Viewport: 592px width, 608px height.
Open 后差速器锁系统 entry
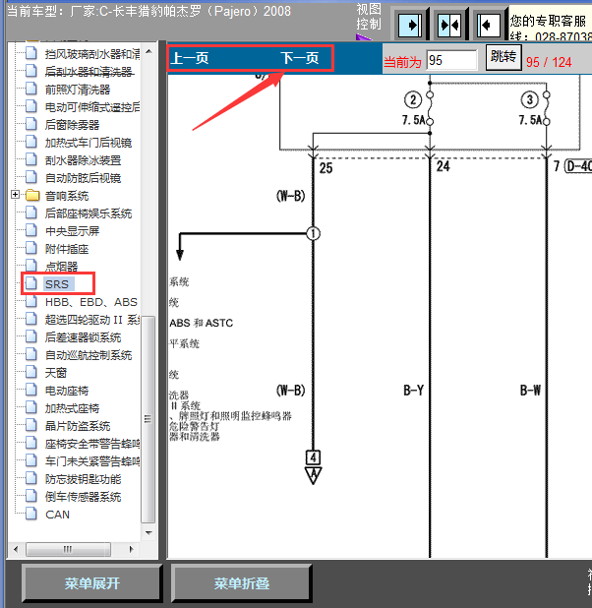point(83,337)
